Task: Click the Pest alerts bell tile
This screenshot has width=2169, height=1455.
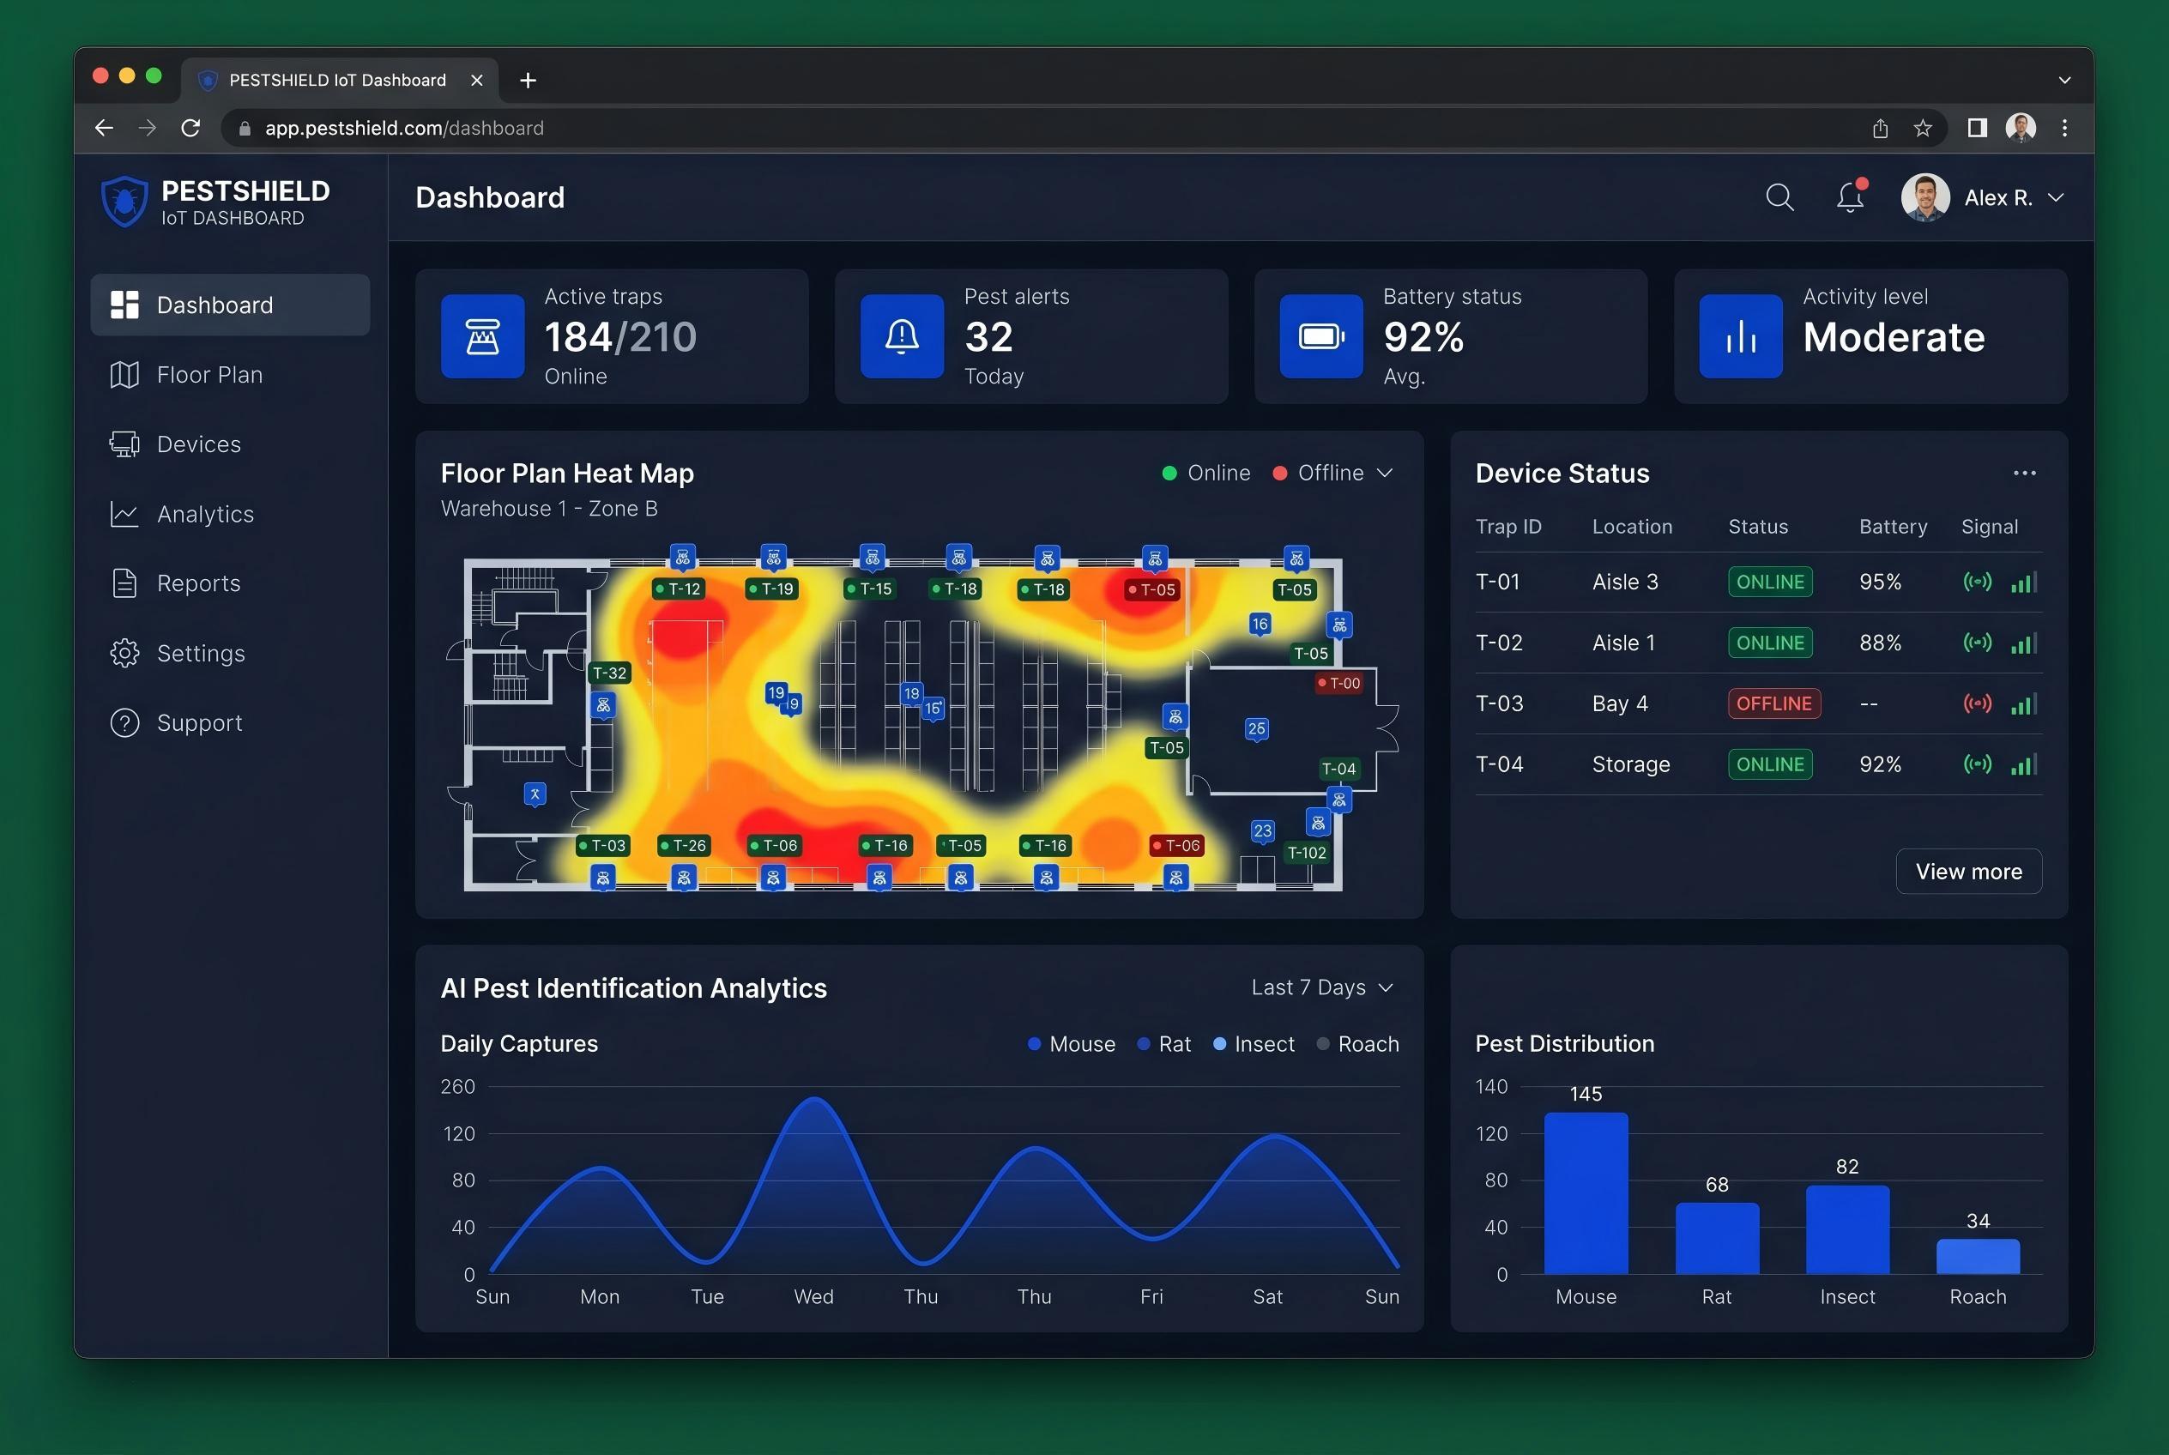Action: [901, 336]
